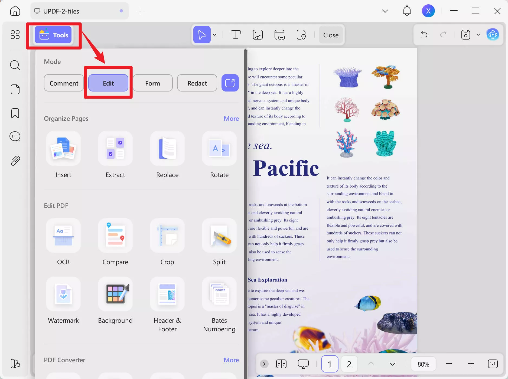Open the Add Image tool

[x=258, y=35]
